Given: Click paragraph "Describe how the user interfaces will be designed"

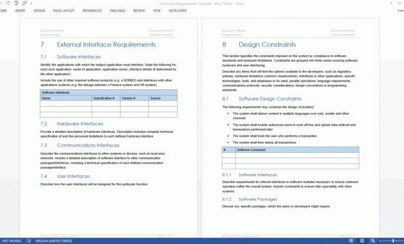Looking at the screenshot, I should [x=94, y=184].
